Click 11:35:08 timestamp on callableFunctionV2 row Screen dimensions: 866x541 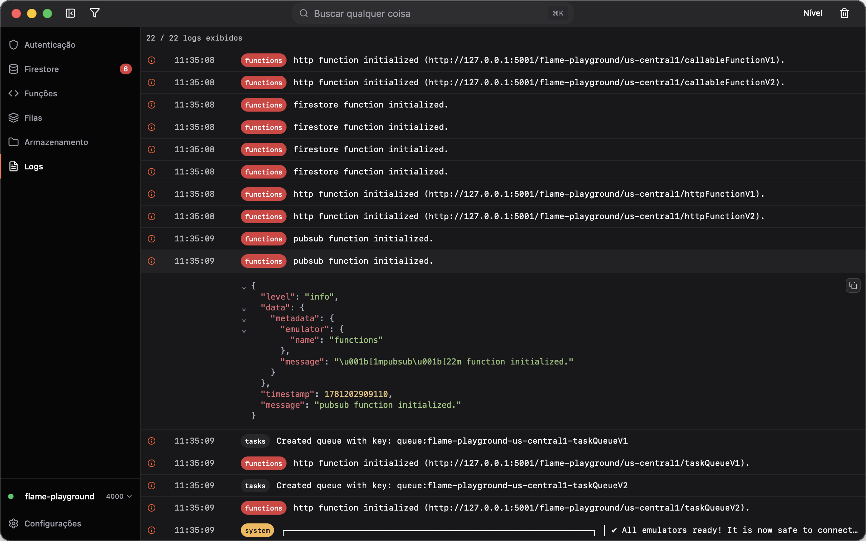click(x=194, y=83)
